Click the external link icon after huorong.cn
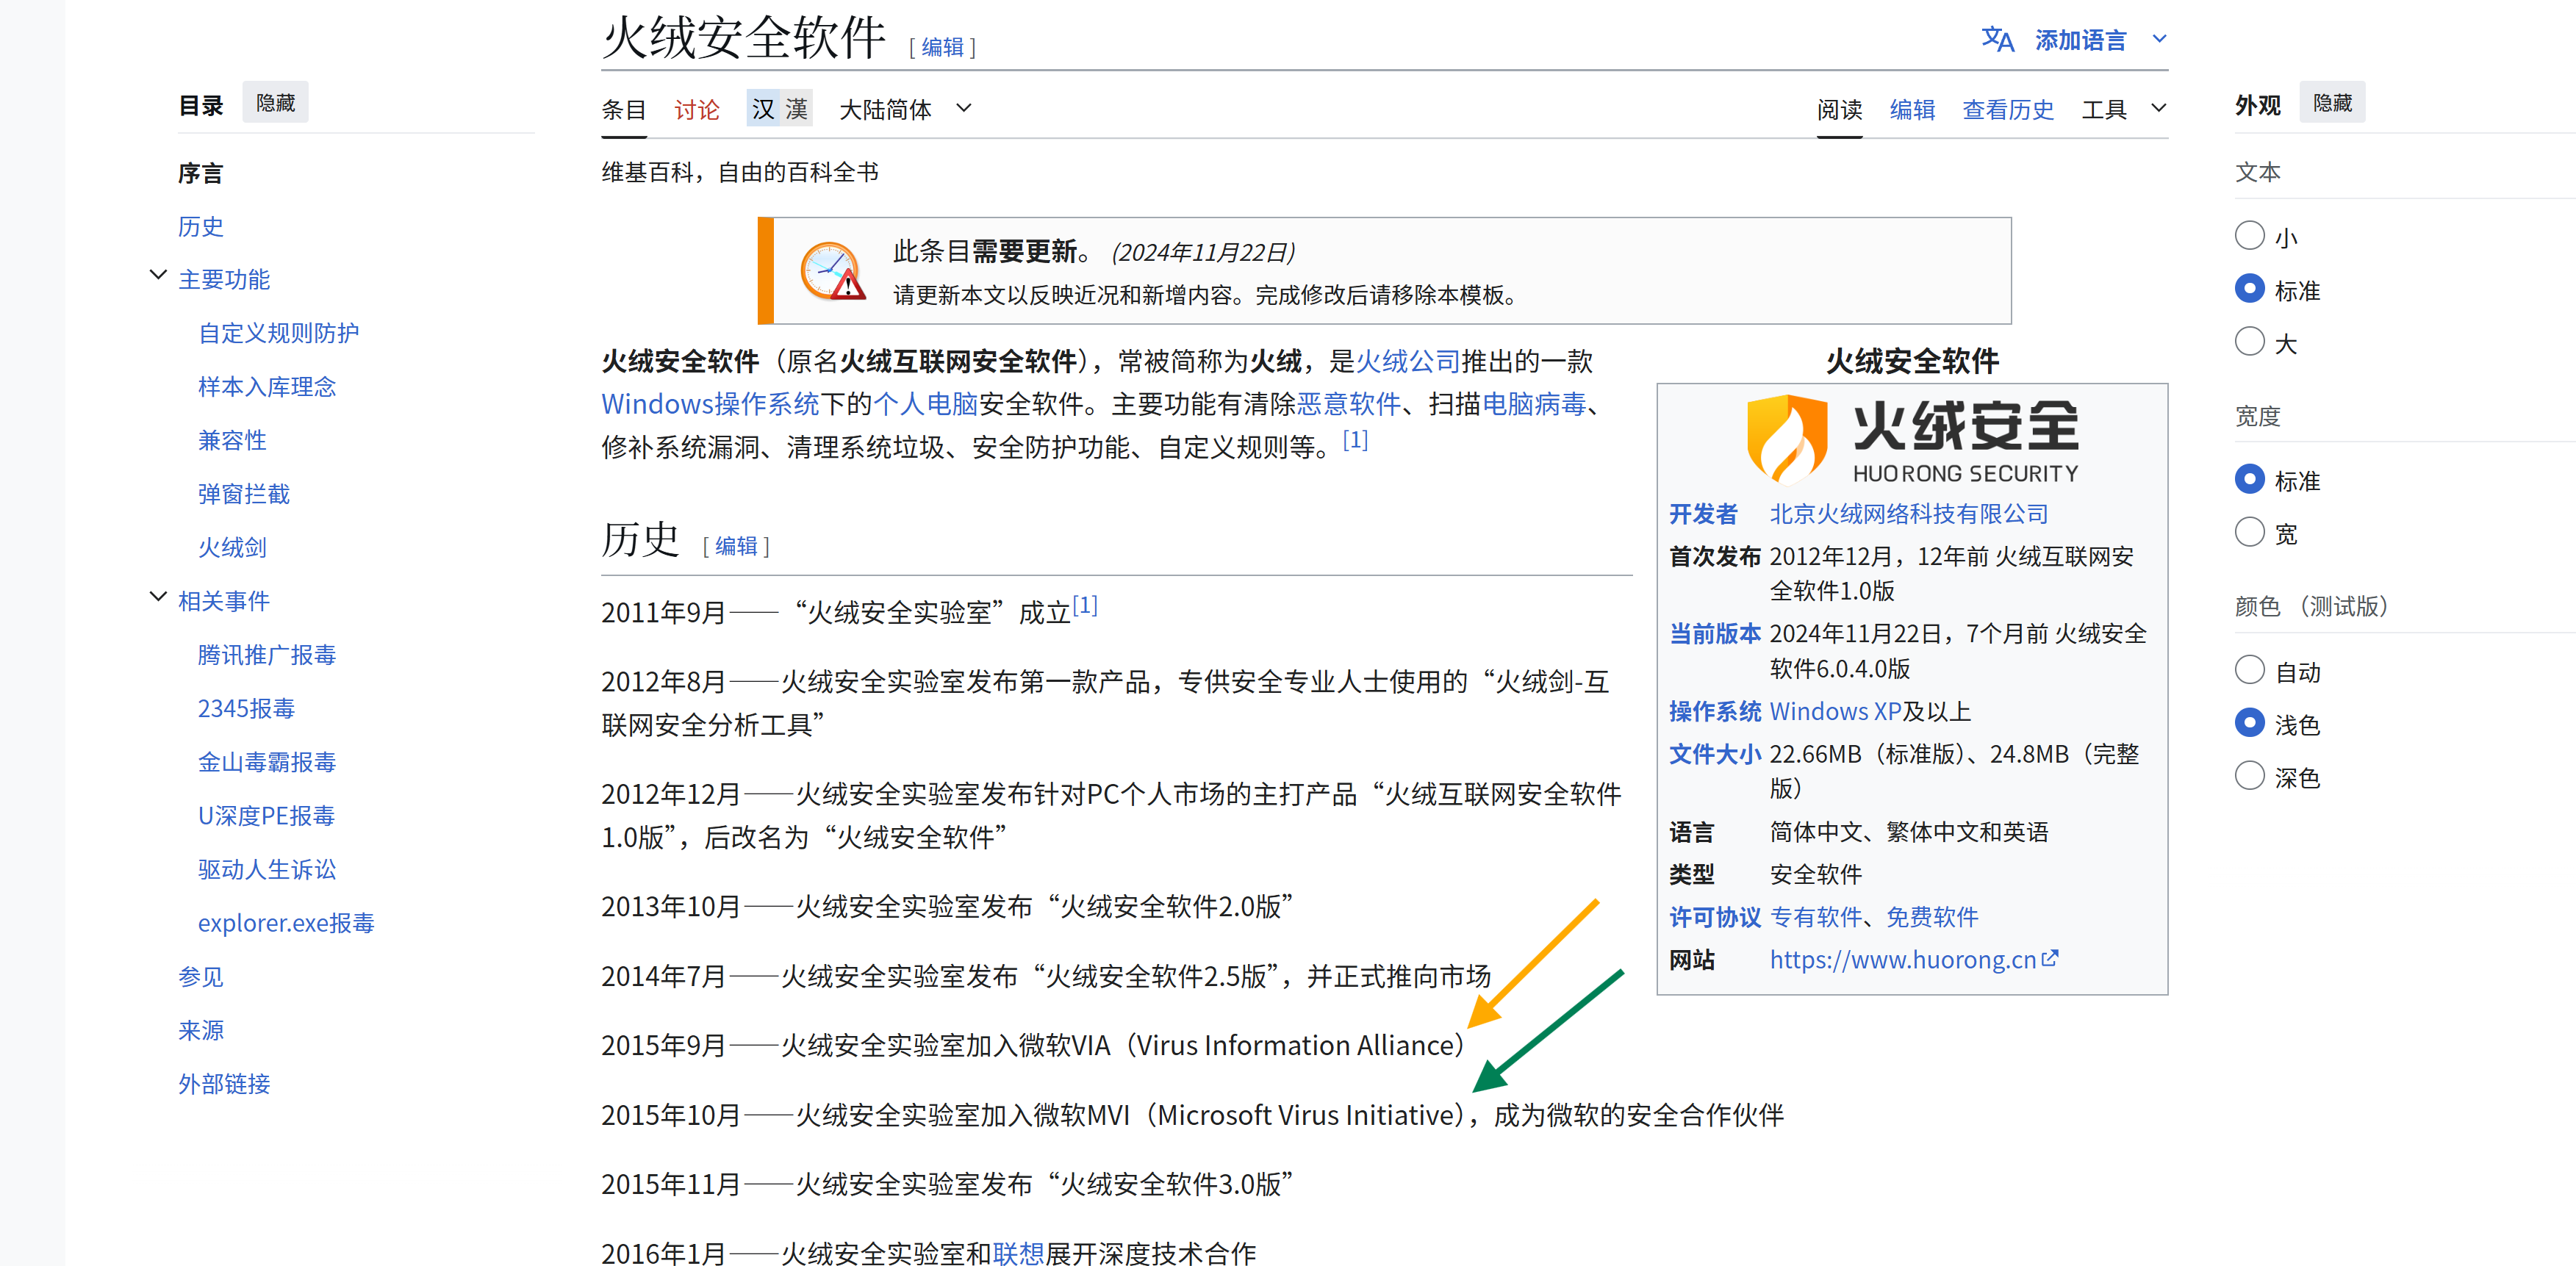The height and width of the screenshot is (1266, 2576). coord(2050,958)
